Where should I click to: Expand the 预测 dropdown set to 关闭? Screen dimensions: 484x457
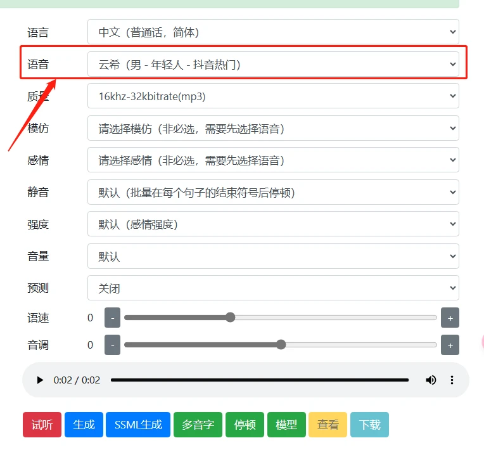pyautogui.click(x=272, y=288)
